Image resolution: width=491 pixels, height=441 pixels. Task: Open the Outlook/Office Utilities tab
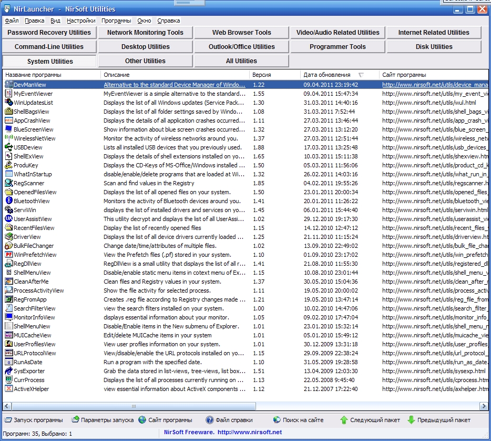241,47
